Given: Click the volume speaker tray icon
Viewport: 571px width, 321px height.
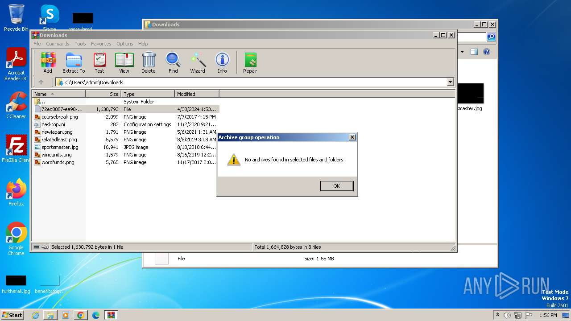Looking at the screenshot, I should pyautogui.click(x=507, y=315).
